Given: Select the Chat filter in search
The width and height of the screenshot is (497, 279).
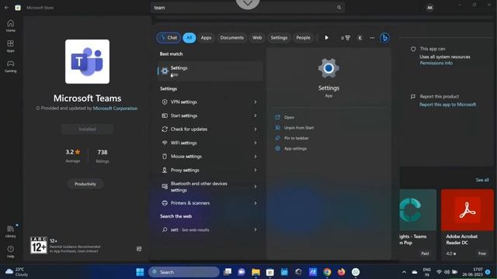Looking at the screenshot, I should click(x=169, y=38).
